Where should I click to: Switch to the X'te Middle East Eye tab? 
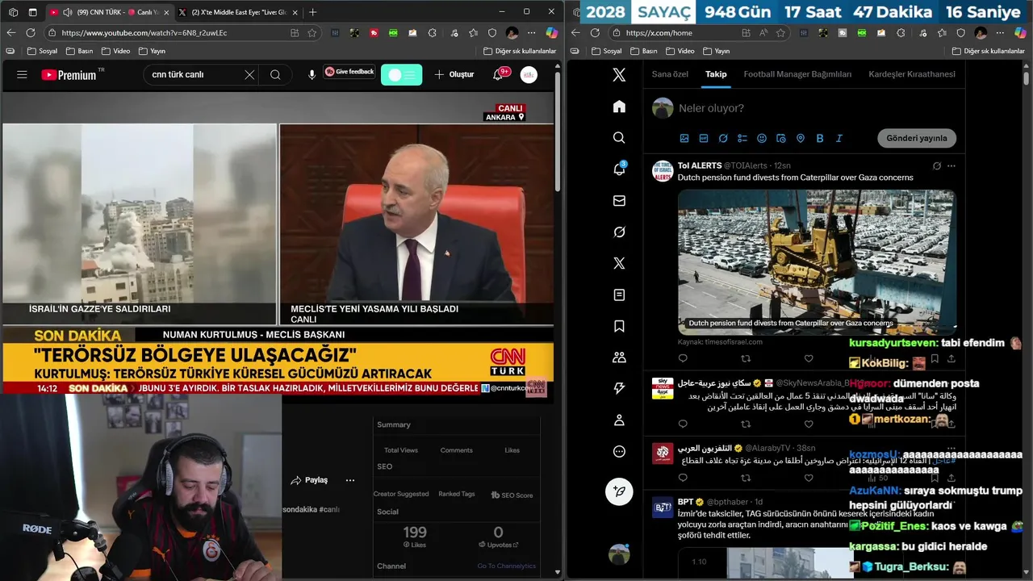(238, 12)
